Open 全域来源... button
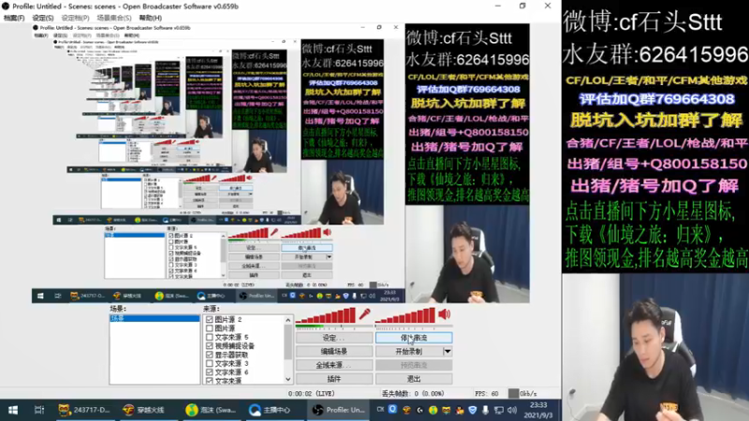 334,365
